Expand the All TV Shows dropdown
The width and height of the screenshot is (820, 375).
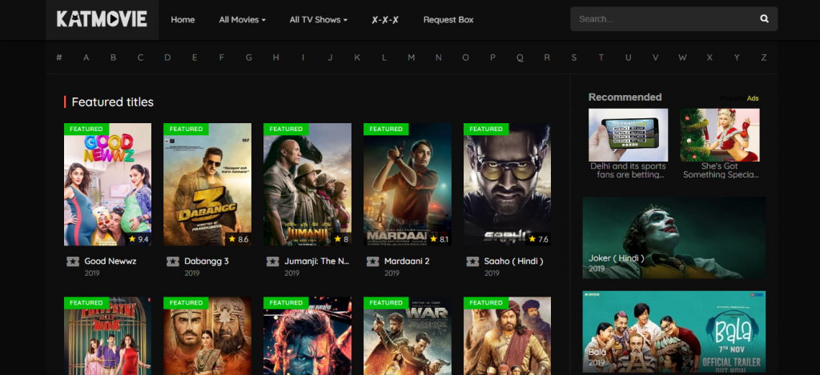[x=319, y=20]
